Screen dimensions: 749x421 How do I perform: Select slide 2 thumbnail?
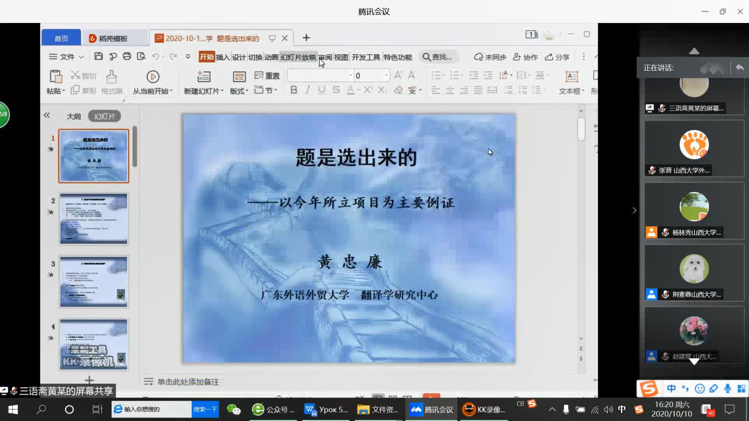94,219
